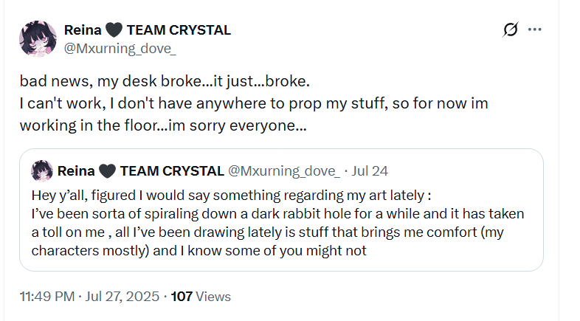Click 'working in the floor' tweet line
Image resolution: width=580 pixels, height=321 pixels.
pyautogui.click(x=162, y=125)
